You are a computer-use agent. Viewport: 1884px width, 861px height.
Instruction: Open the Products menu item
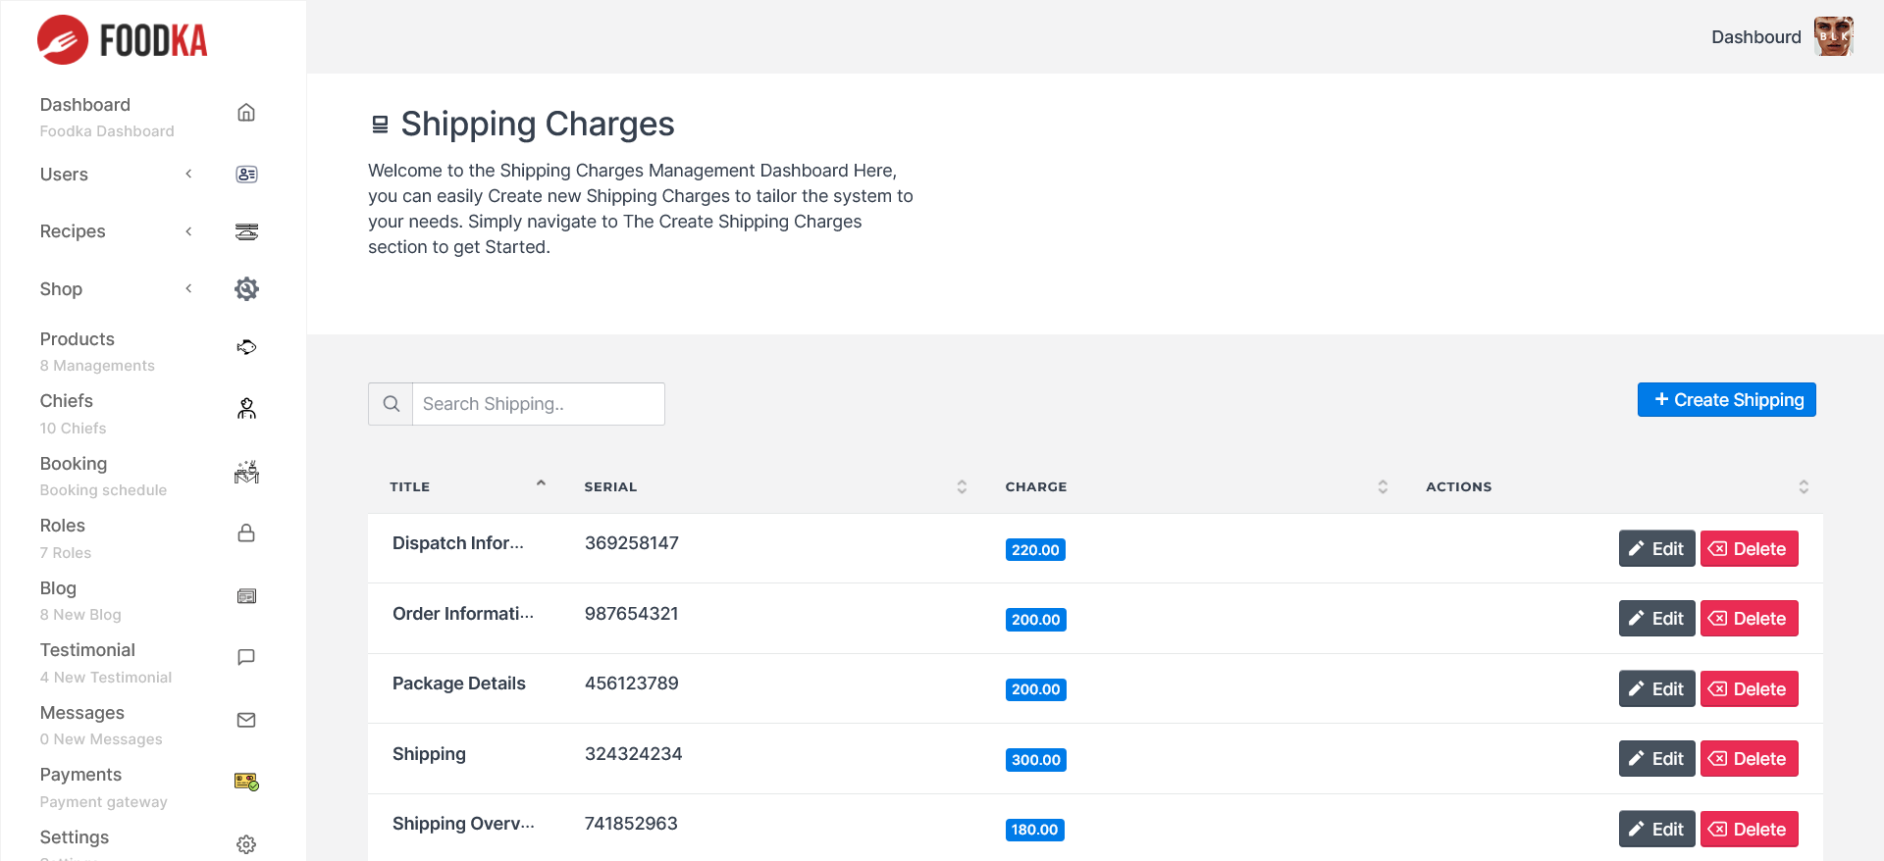click(x=78, y=339)
